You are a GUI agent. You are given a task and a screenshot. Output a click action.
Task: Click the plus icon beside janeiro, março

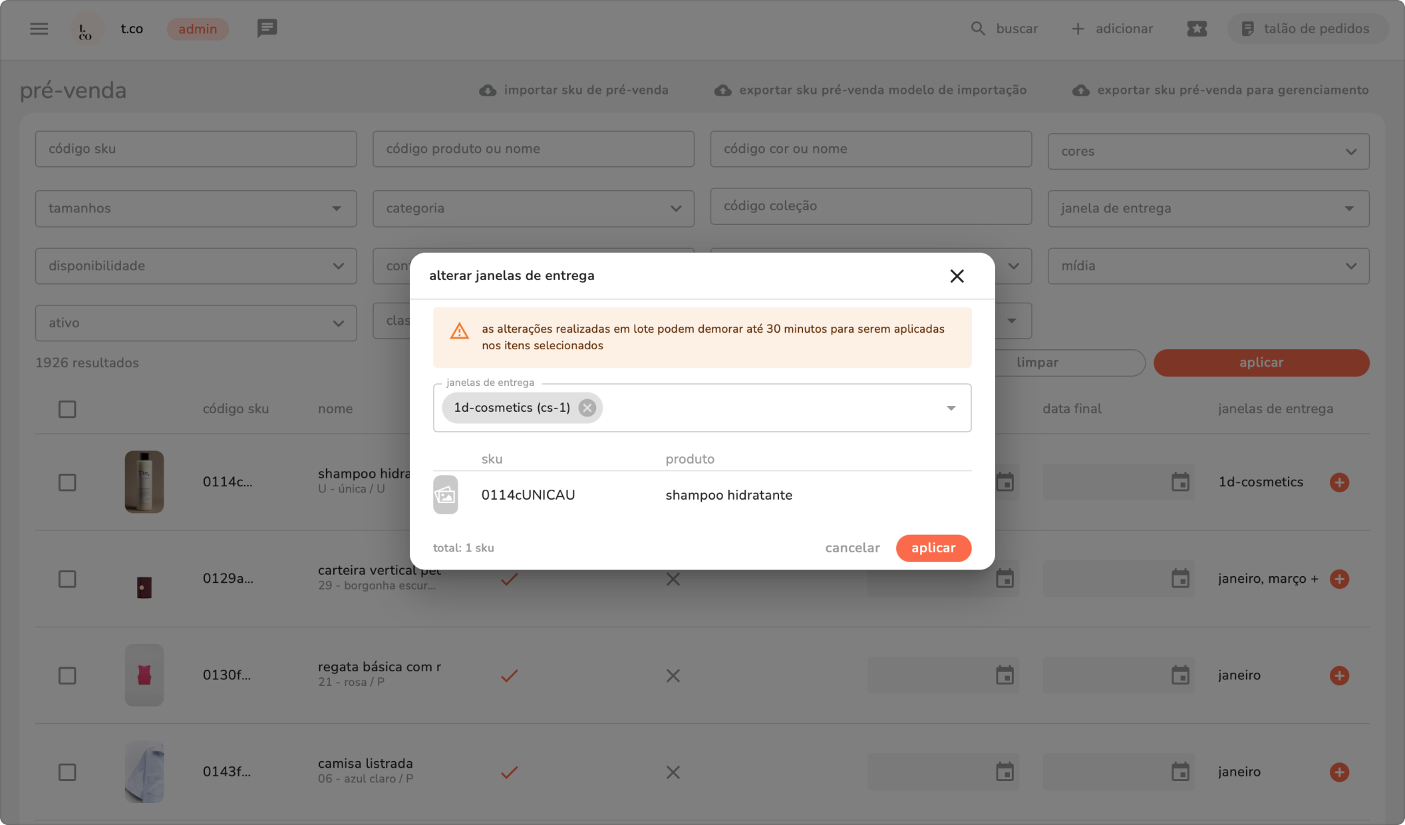coord(1339,579)
